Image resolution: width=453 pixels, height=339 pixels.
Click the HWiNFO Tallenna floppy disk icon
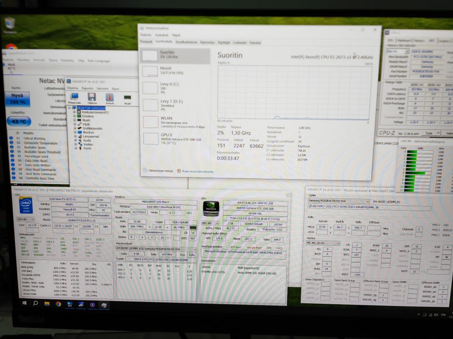(92, 97)
